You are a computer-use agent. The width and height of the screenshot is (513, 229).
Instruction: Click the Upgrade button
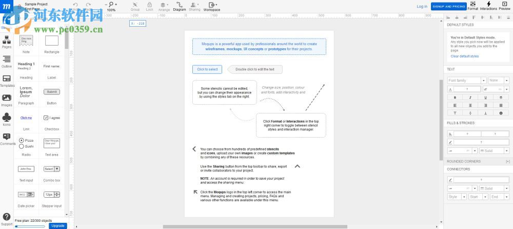(58, 226)
